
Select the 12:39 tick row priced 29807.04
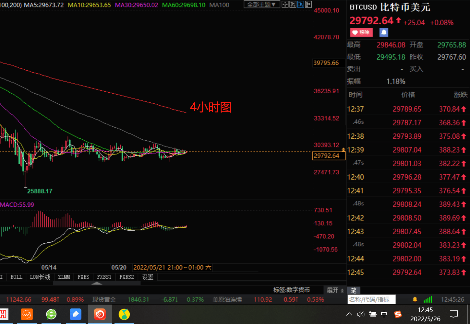tap(408, 150)
